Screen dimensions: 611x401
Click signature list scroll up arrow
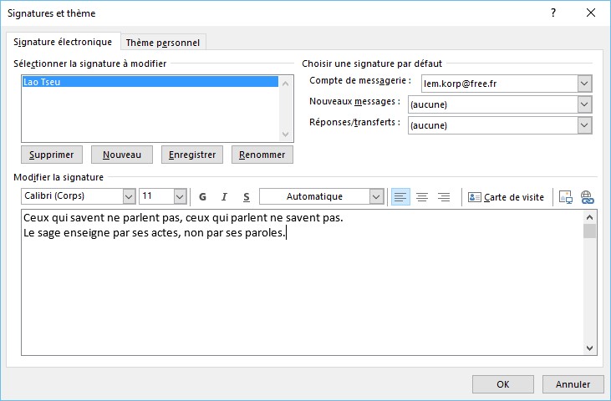point(285,84)
